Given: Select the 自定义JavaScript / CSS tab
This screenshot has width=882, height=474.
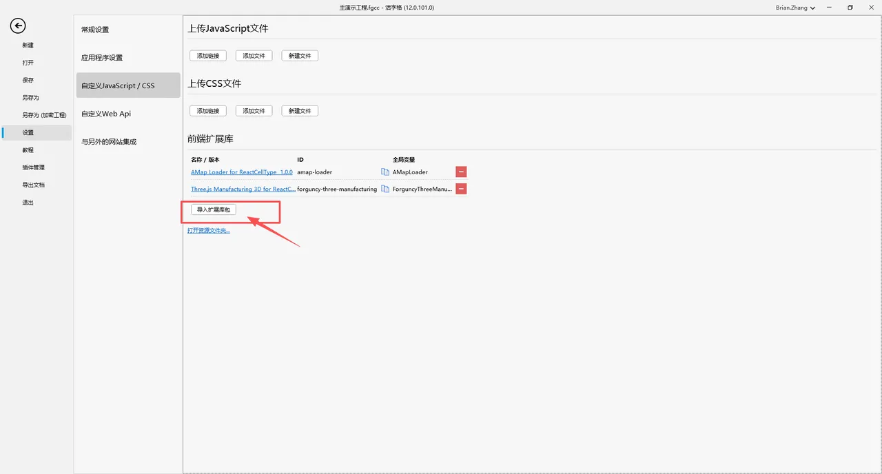Looking at the screenshot, I should click(x=128, y=85).
